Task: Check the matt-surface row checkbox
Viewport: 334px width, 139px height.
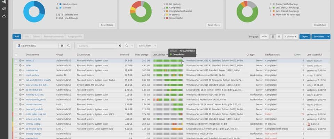Action: coord(16,75)
